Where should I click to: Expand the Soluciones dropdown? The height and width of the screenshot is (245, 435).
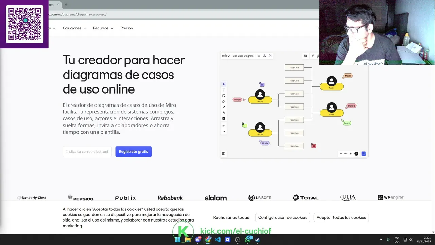(74, 28)
